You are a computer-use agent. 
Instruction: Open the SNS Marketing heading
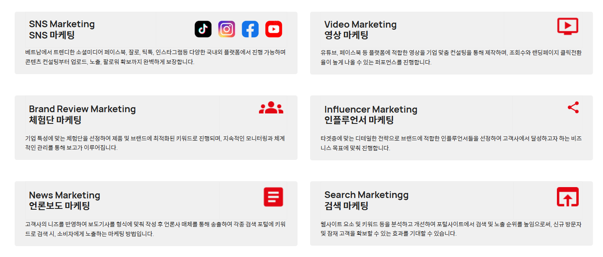62,29
